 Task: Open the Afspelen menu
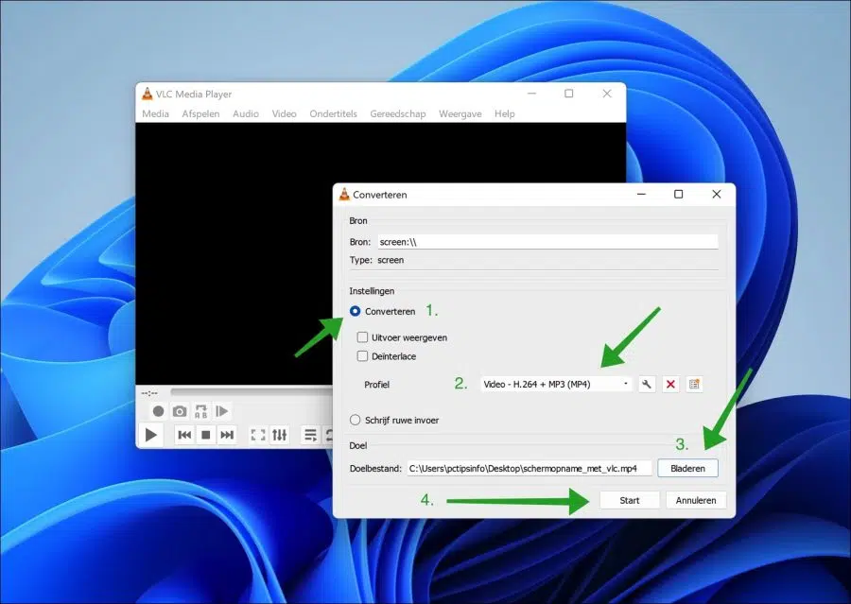click(x=200, y=113)
